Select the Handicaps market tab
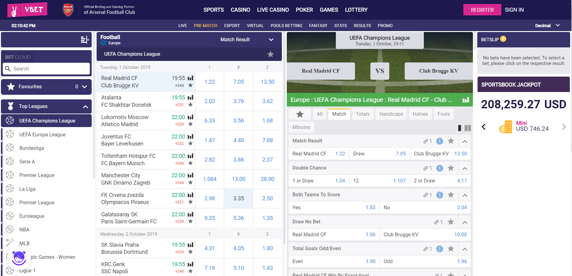 tap(391, 114)
